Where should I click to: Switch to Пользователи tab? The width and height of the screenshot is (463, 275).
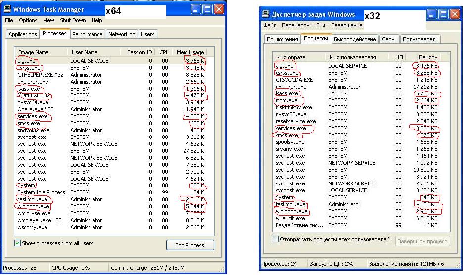[x=420, y=39]
